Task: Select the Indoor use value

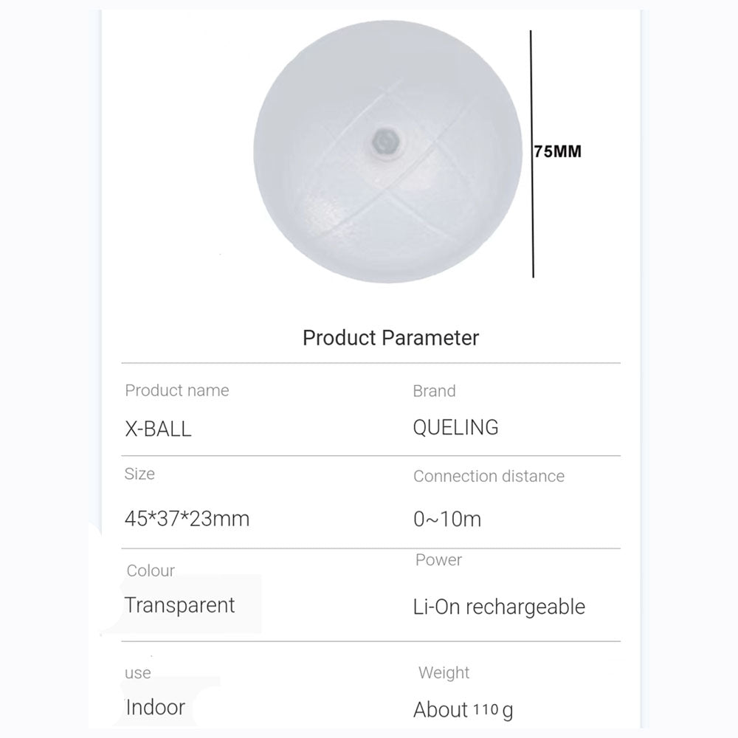Action: [x=155, y=707]
